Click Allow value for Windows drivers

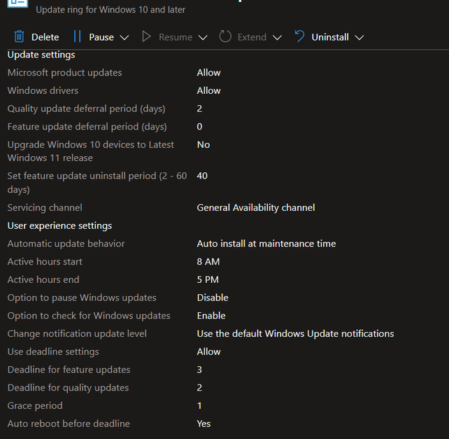click(208, 91)
